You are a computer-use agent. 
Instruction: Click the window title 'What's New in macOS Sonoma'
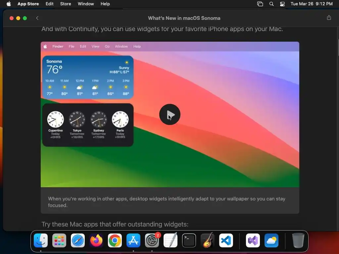[184, 18]
